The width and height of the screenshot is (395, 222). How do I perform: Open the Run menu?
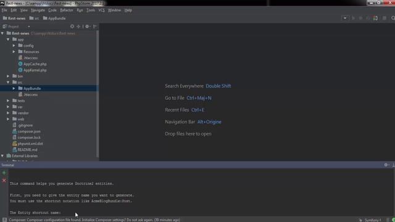click(x=80, y=10)
